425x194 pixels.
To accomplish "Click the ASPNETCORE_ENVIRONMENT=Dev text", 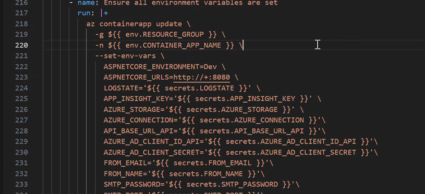I will click(x=160, y=67).
